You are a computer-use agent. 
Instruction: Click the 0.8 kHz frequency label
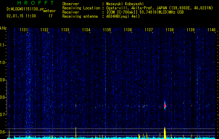tap(3, 97)
